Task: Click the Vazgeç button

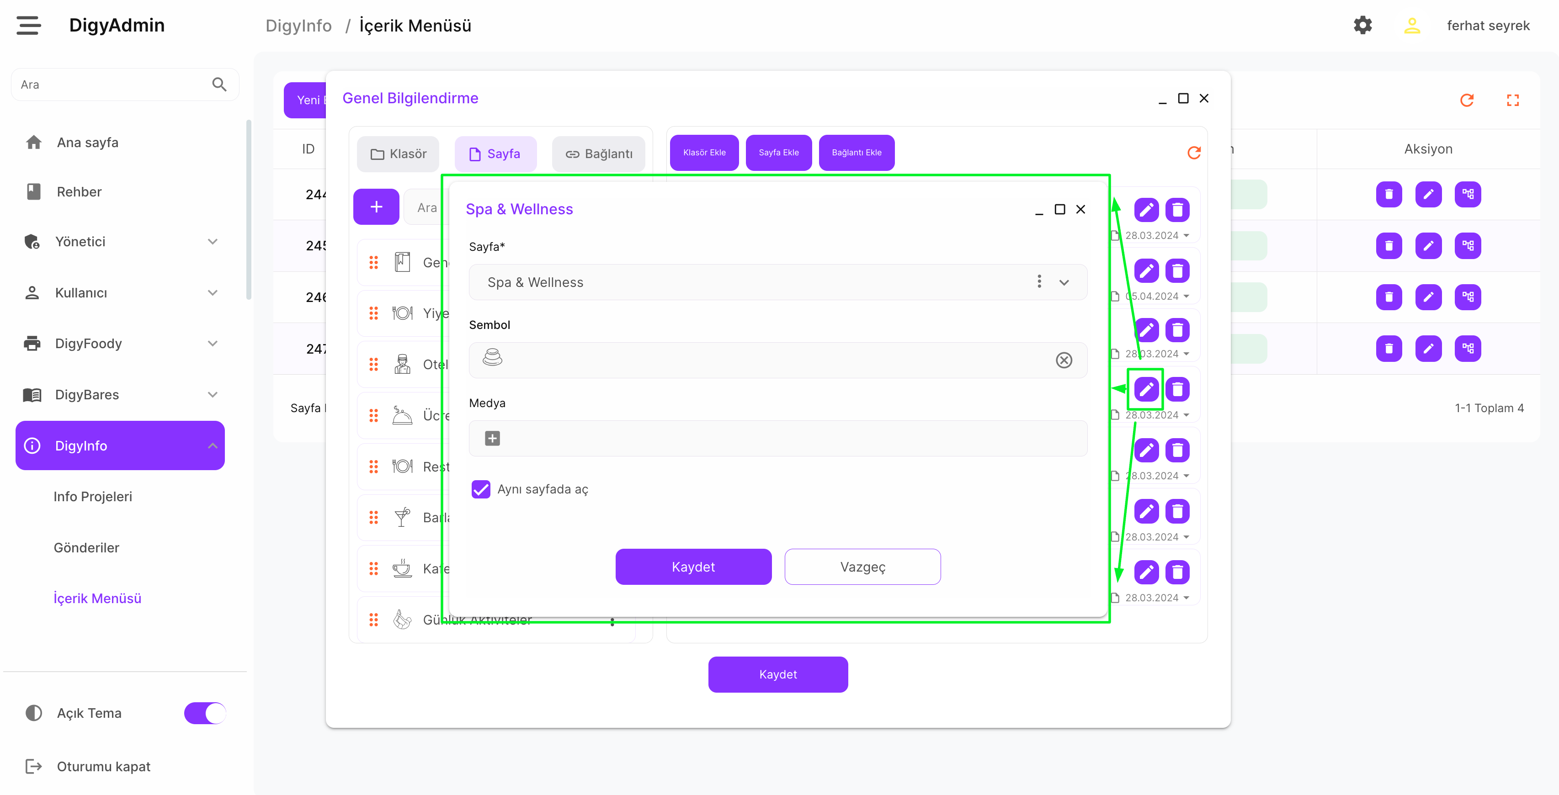Action: tap(862, 566)
